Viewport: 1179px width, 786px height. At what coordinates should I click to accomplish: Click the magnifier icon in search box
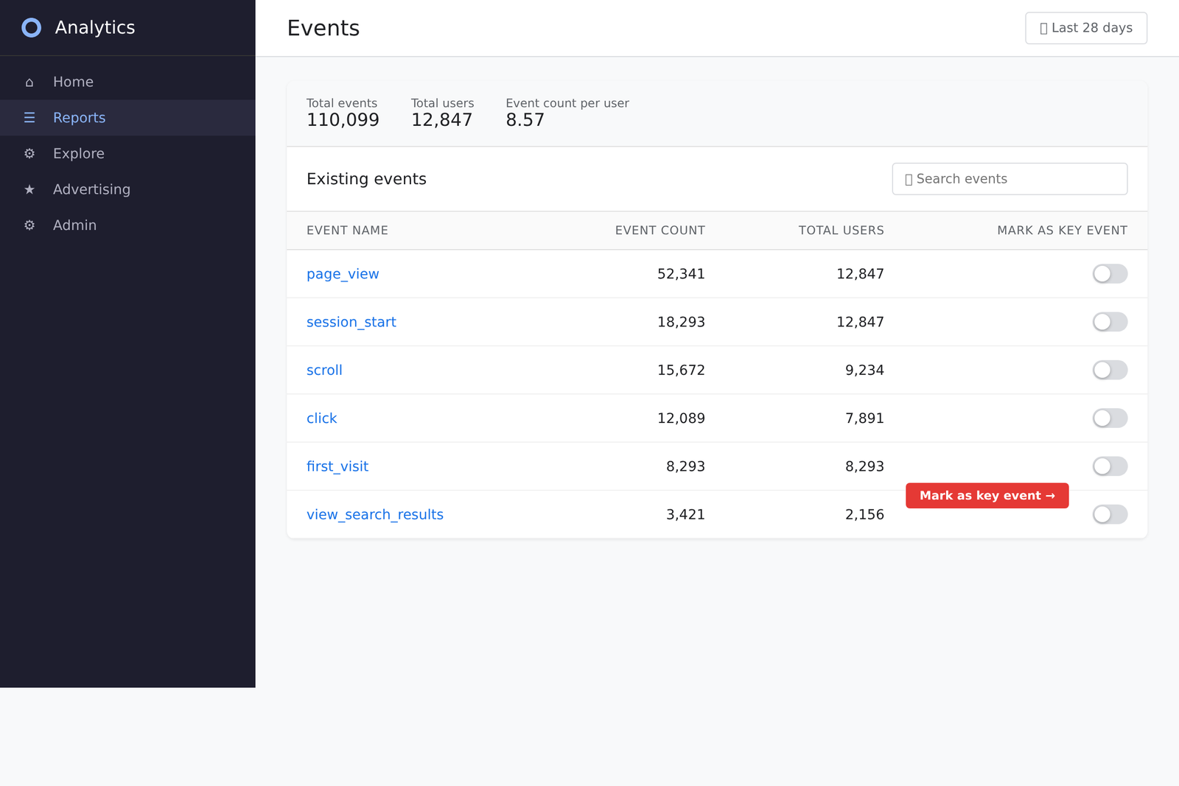pos(908,178)
